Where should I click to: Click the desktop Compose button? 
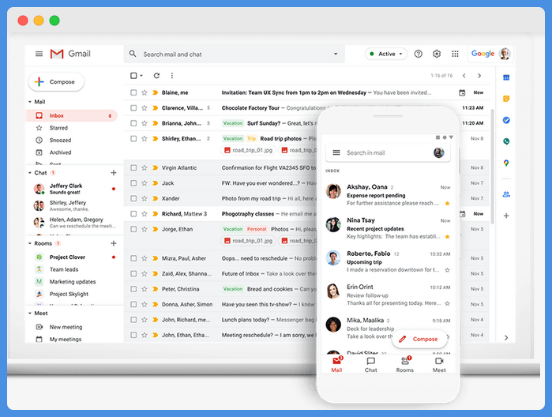[x=56, y=81]
